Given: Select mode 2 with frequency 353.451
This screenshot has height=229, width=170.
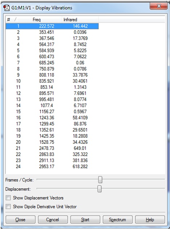Looking at the screenshot, I should 52,32.
